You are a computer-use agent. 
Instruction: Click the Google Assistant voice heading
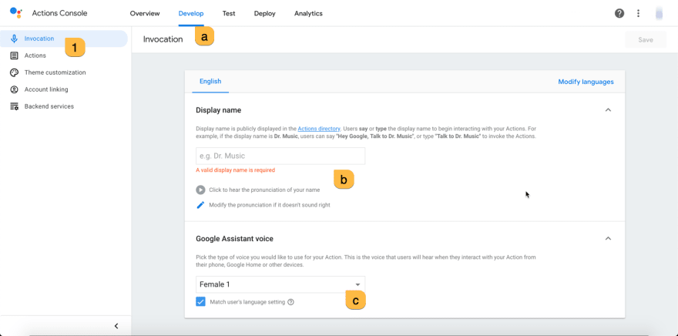pyautogui.click(x=234, y=239)
